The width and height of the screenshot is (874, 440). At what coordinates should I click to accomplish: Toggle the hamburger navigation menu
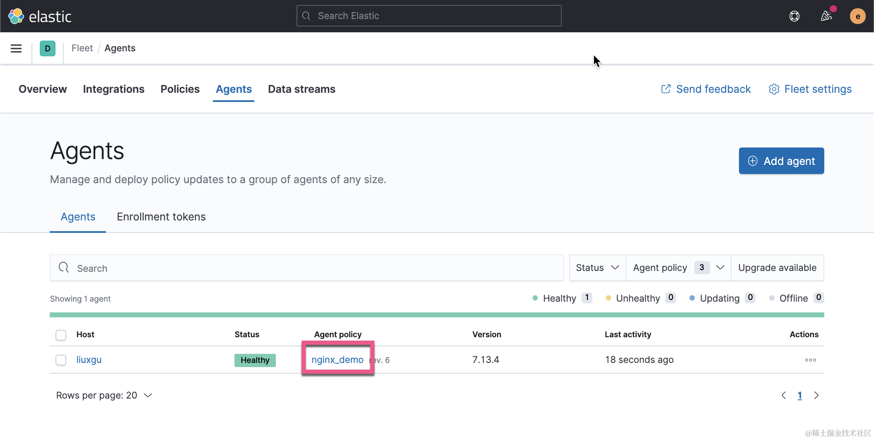coord(16,48)
